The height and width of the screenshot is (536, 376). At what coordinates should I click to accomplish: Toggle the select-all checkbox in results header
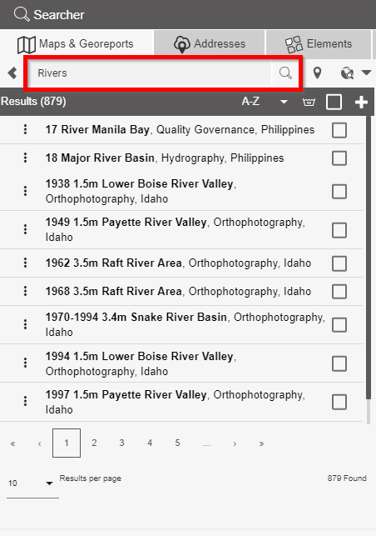(334, 102)
